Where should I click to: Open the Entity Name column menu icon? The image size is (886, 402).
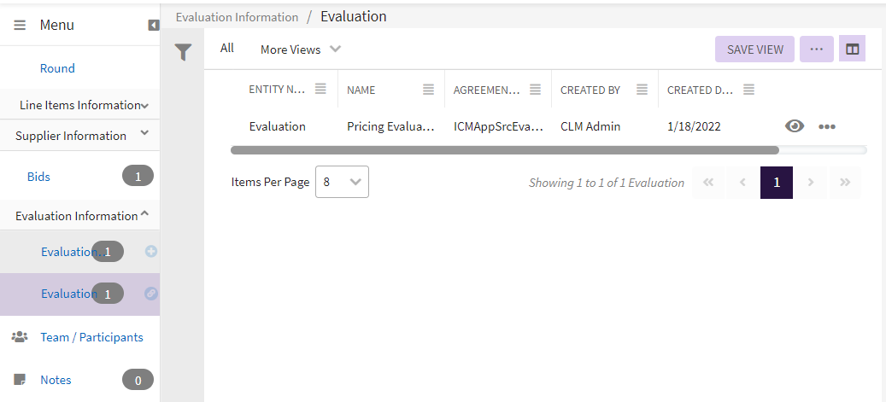click(321, 90)
